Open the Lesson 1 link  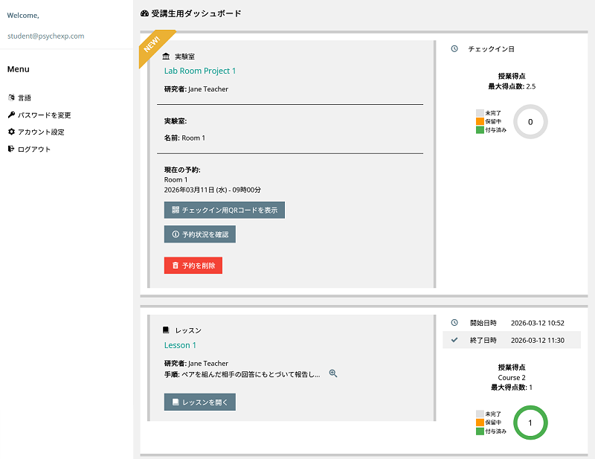coord(180,345)
